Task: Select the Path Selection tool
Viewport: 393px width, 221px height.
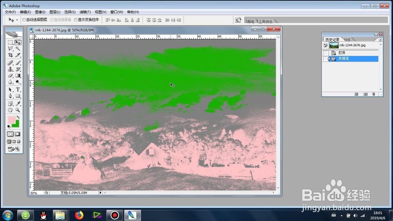Action: [x=10, y=90]
